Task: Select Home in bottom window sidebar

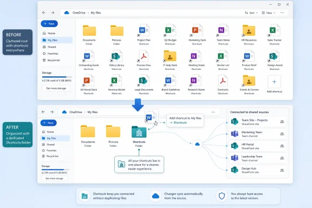Action: tap(55, 132)
